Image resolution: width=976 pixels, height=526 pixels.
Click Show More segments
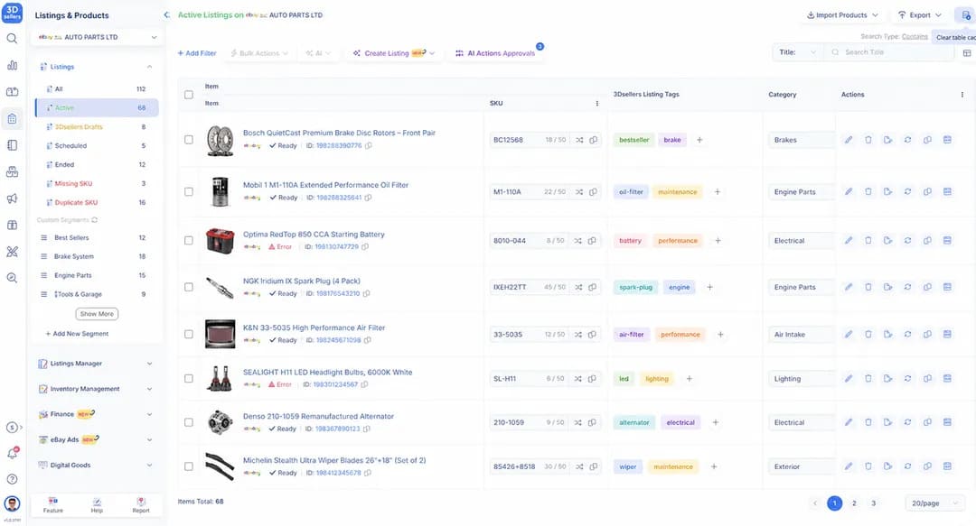pyautogui.click(x=97, y=314)
